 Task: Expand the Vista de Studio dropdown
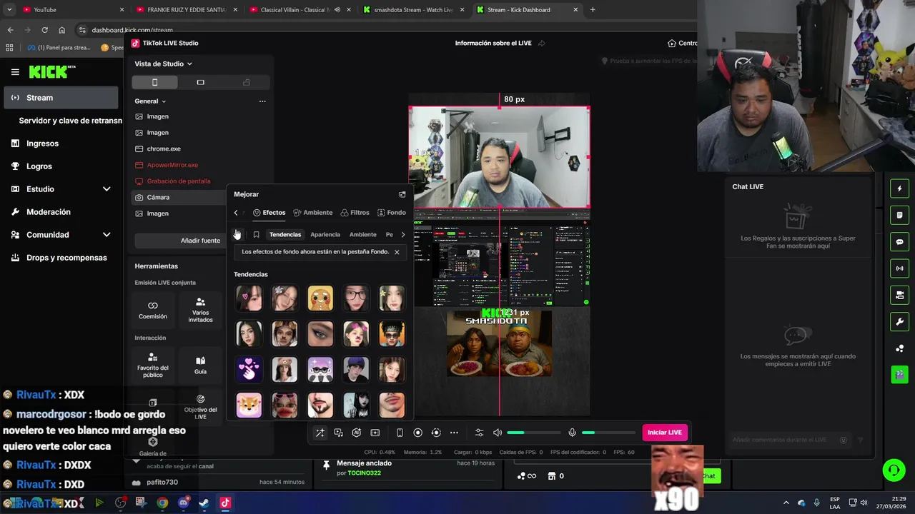[164, 64]
